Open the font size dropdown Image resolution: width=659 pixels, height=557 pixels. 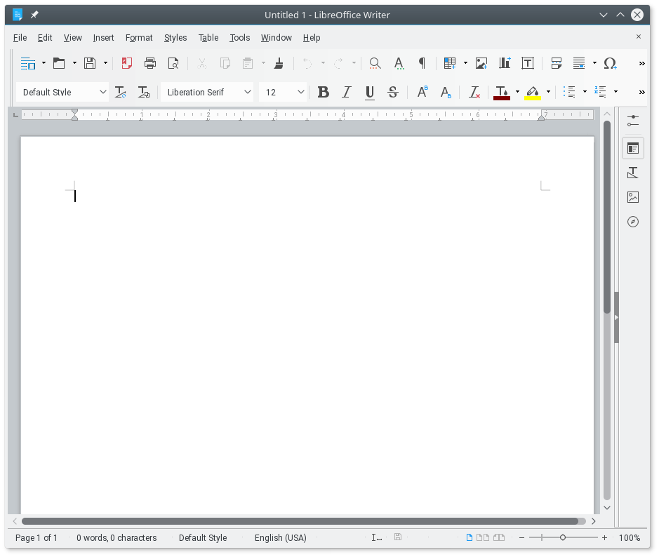(301, 92)
